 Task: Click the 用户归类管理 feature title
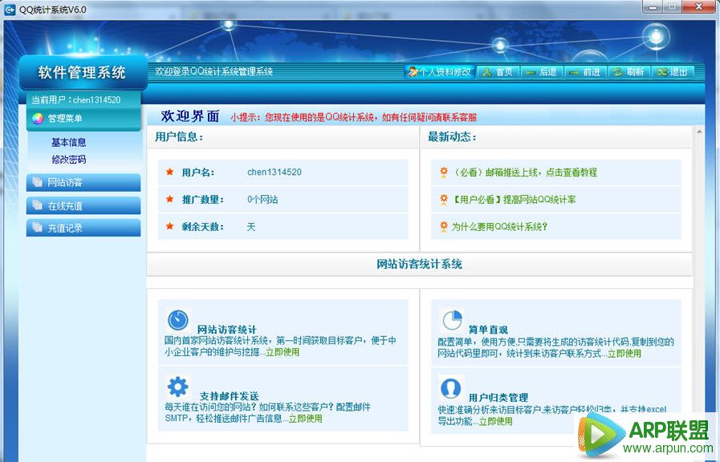498,397
